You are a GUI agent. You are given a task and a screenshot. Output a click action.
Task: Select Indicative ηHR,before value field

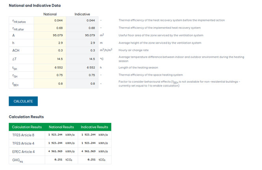click(x=82, y=20)
